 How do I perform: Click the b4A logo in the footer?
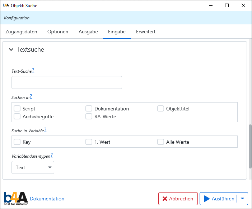15,198
